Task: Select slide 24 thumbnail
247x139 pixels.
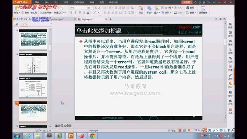Action: tap(33, 64)
